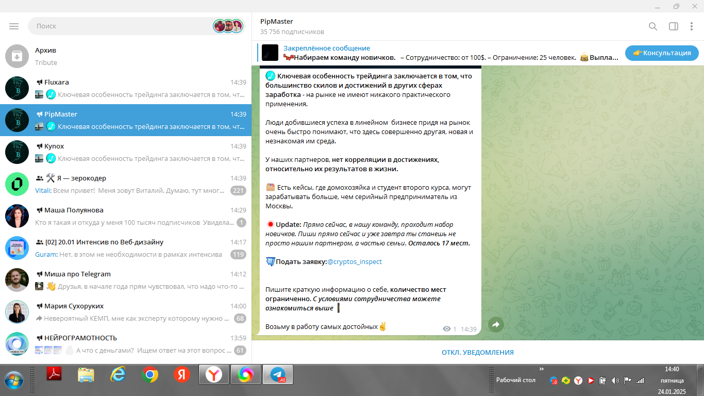Click the 35 756 подписчиков subscriber count
Screen dimensions: 704x396
click(x=292, y=32)
